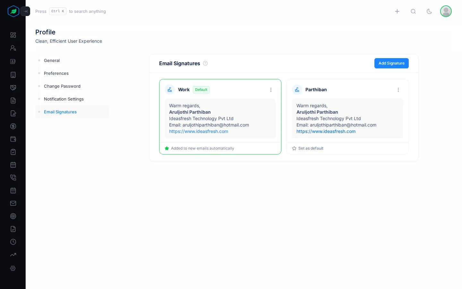462x289 pixels.
Task: Click the plus quick-add icon in top bar
Action: coord(397,11)
